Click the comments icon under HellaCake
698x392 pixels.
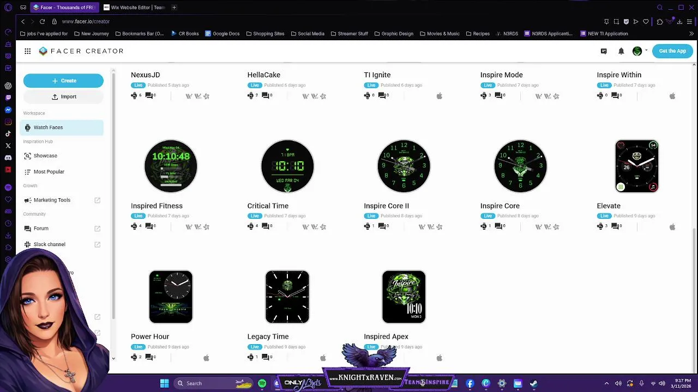point(266,96)
